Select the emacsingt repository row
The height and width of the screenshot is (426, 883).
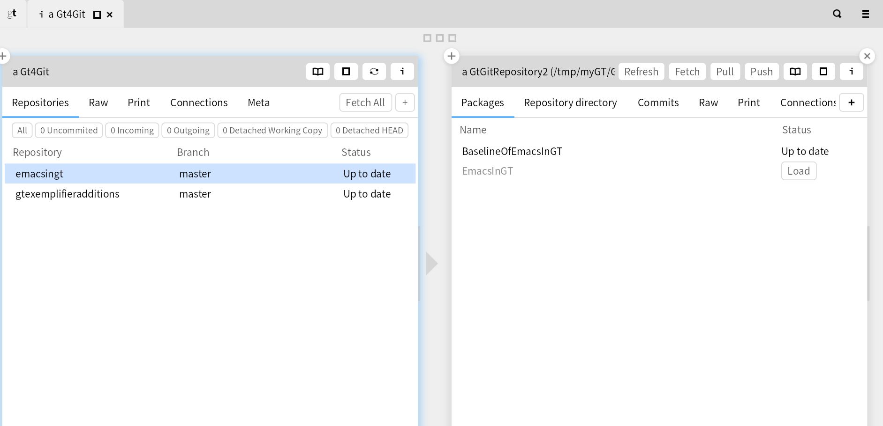210,174
